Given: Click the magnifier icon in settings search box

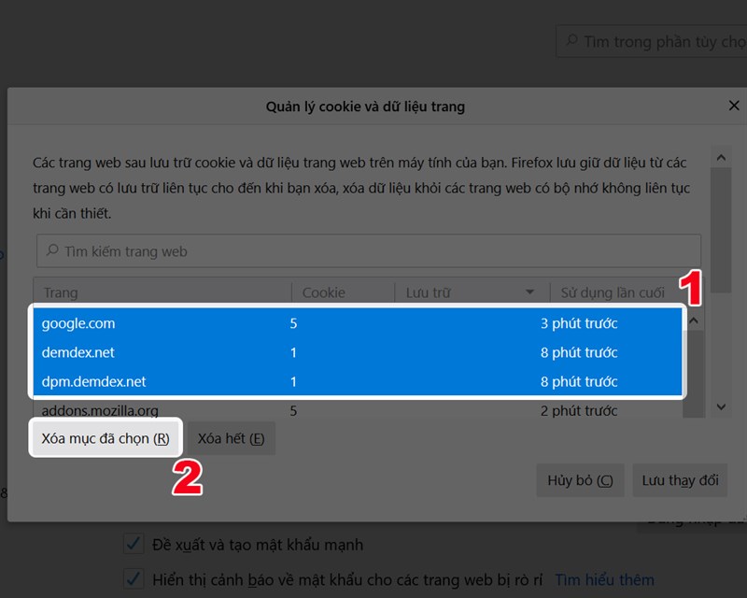Looking at the screenshot, I should (573, 41).
